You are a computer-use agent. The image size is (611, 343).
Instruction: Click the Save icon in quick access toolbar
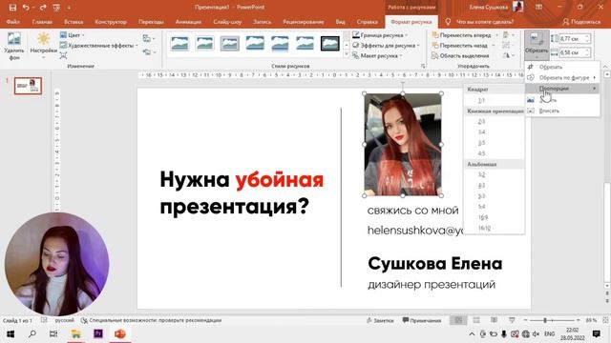tap(12, 8)
